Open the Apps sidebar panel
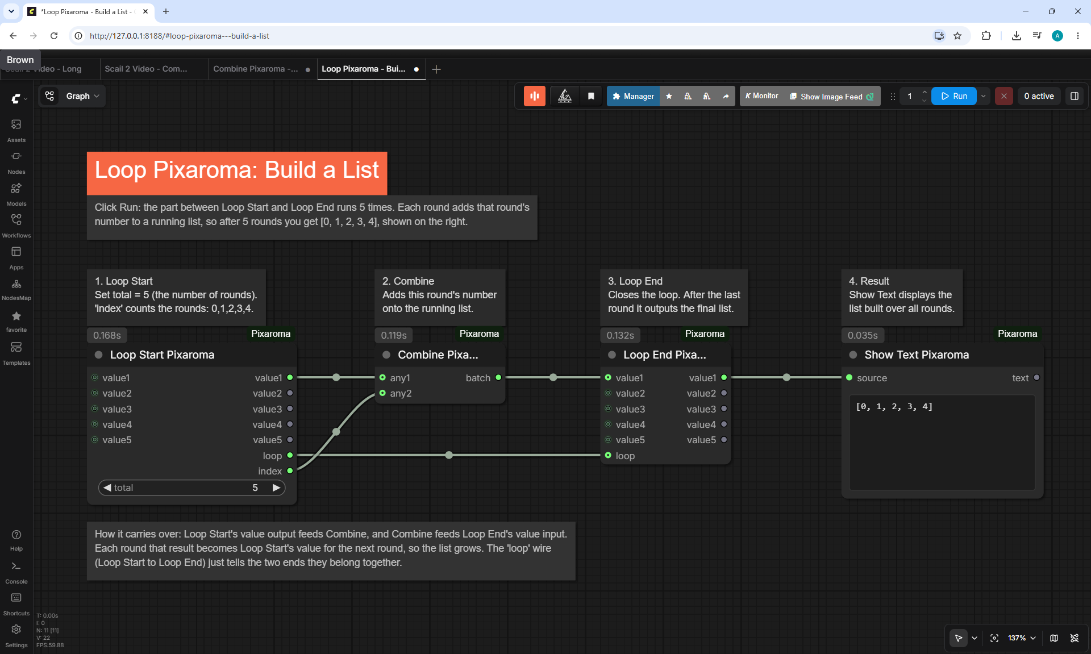 [16, 257]
